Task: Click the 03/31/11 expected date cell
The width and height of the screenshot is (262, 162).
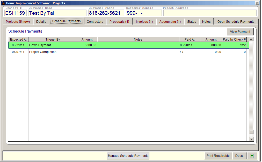Action: point(18,45)
